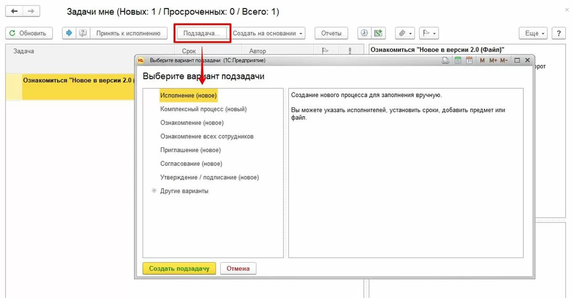
Task: Open the calculator icon in dialog title bar
Action: (x=458, y=61)
